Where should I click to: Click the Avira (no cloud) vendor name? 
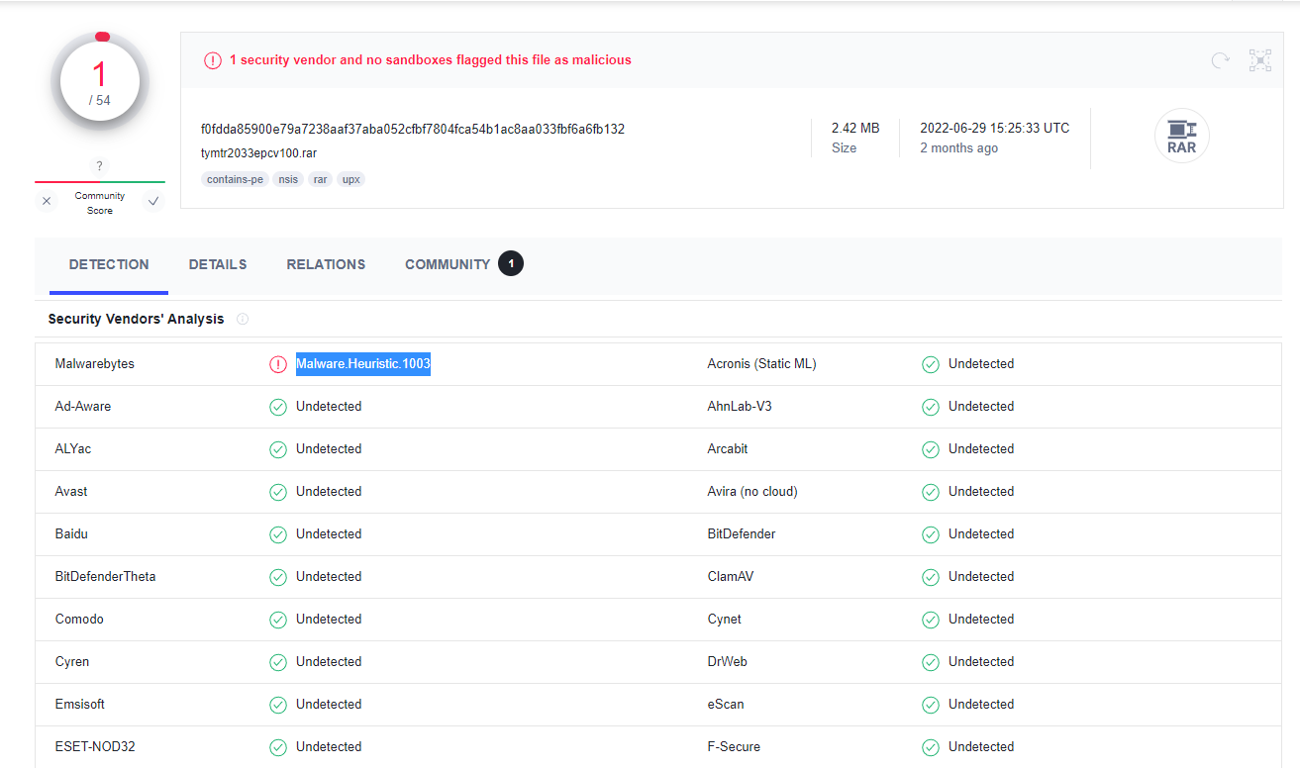[752, 492]
